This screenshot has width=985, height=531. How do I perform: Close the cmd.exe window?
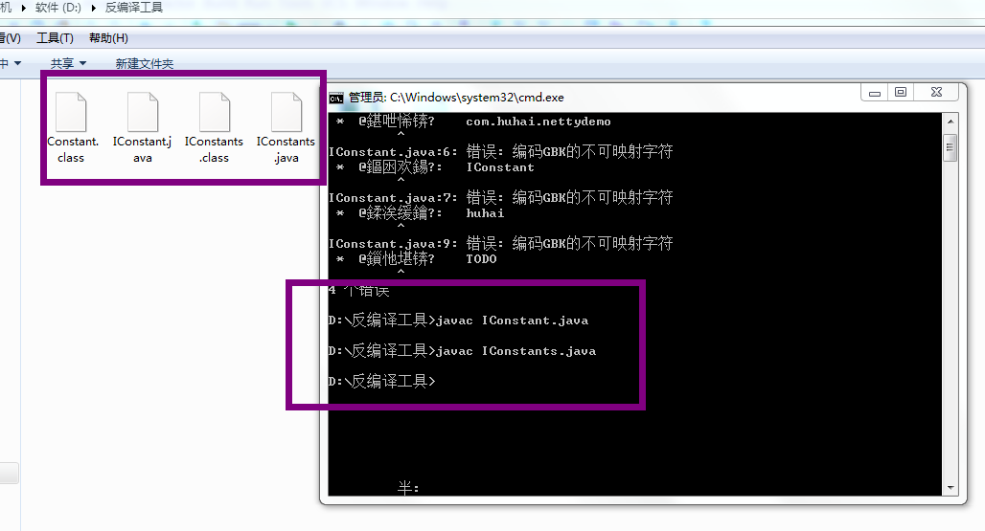tap(937, 93)
